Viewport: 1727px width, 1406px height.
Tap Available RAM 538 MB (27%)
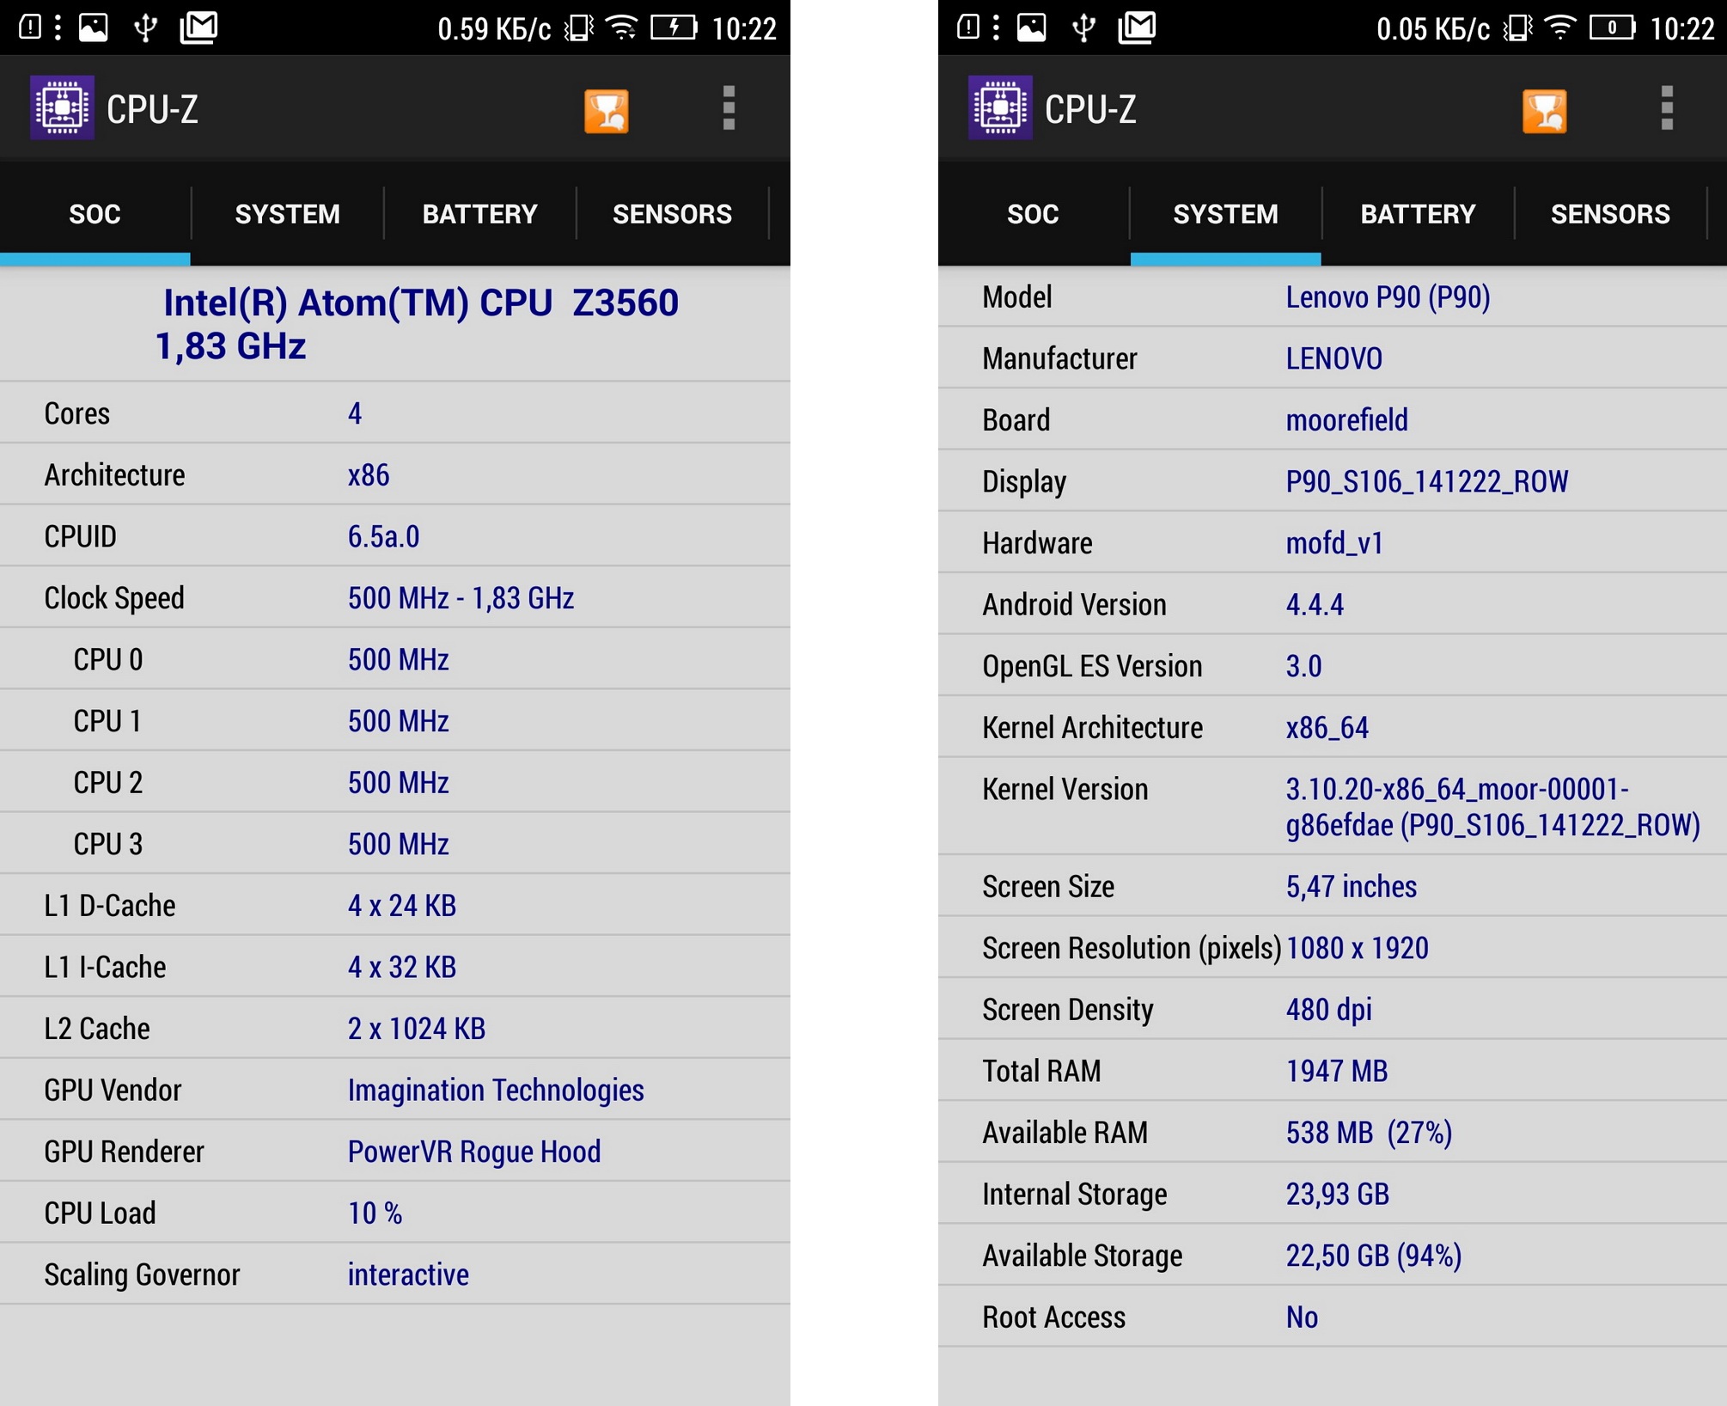click(1369, 1133)
